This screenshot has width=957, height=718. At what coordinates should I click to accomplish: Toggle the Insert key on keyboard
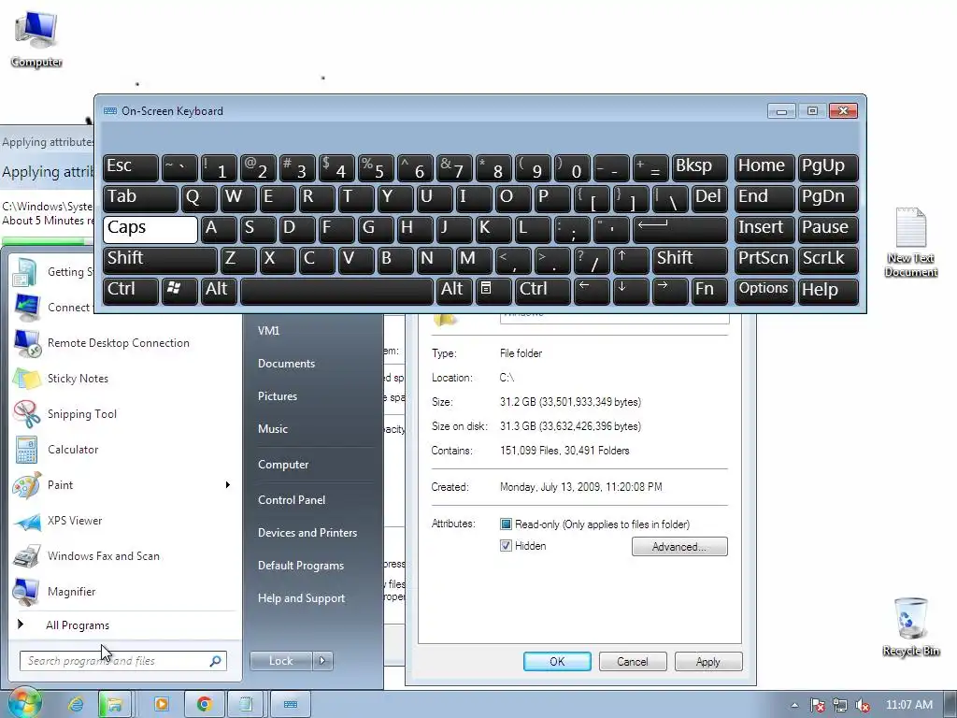click(x=764, y=229)
